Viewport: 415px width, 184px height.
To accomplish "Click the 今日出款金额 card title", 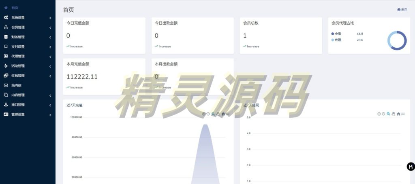I will [x=166, y=23].
